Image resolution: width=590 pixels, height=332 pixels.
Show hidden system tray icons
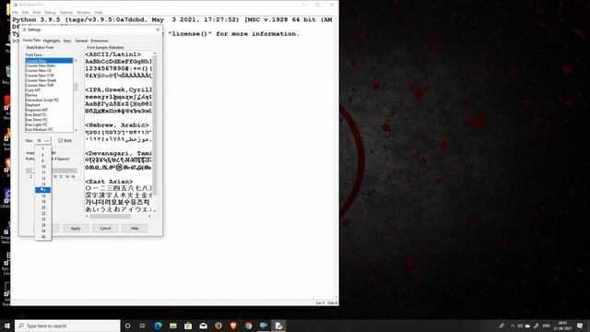(513, 326)
